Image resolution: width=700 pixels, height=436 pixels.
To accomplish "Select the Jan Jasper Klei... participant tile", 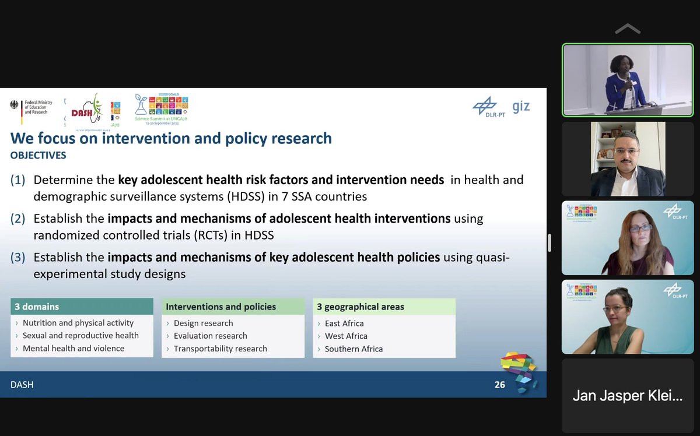I will (x=628, y=396).
